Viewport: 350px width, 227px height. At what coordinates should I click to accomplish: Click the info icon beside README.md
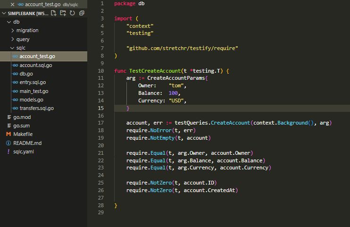(8, 143)
